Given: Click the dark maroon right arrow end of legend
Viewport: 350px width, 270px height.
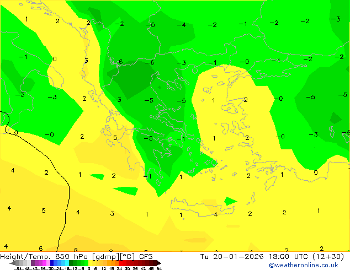Looking at the screenshot, I should pos(159,263).
